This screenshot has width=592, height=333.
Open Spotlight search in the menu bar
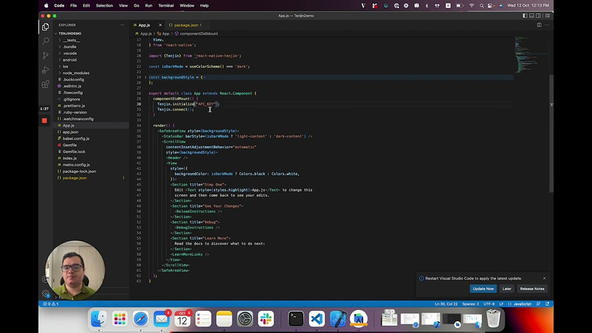(x=482, y=6)
